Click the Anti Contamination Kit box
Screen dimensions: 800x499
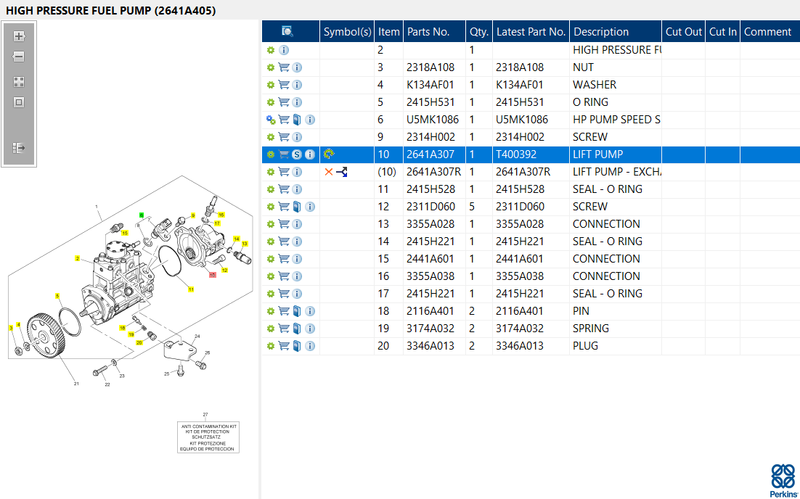tap(208, 437)
